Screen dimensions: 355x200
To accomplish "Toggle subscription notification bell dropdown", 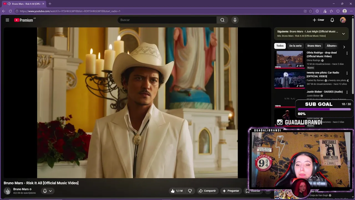I will [47, 191].
